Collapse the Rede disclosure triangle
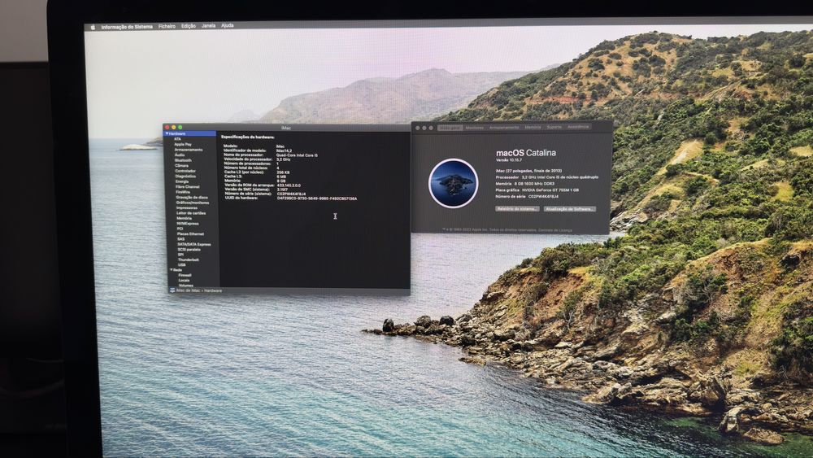The image size is (813, 458). point(171,270)
